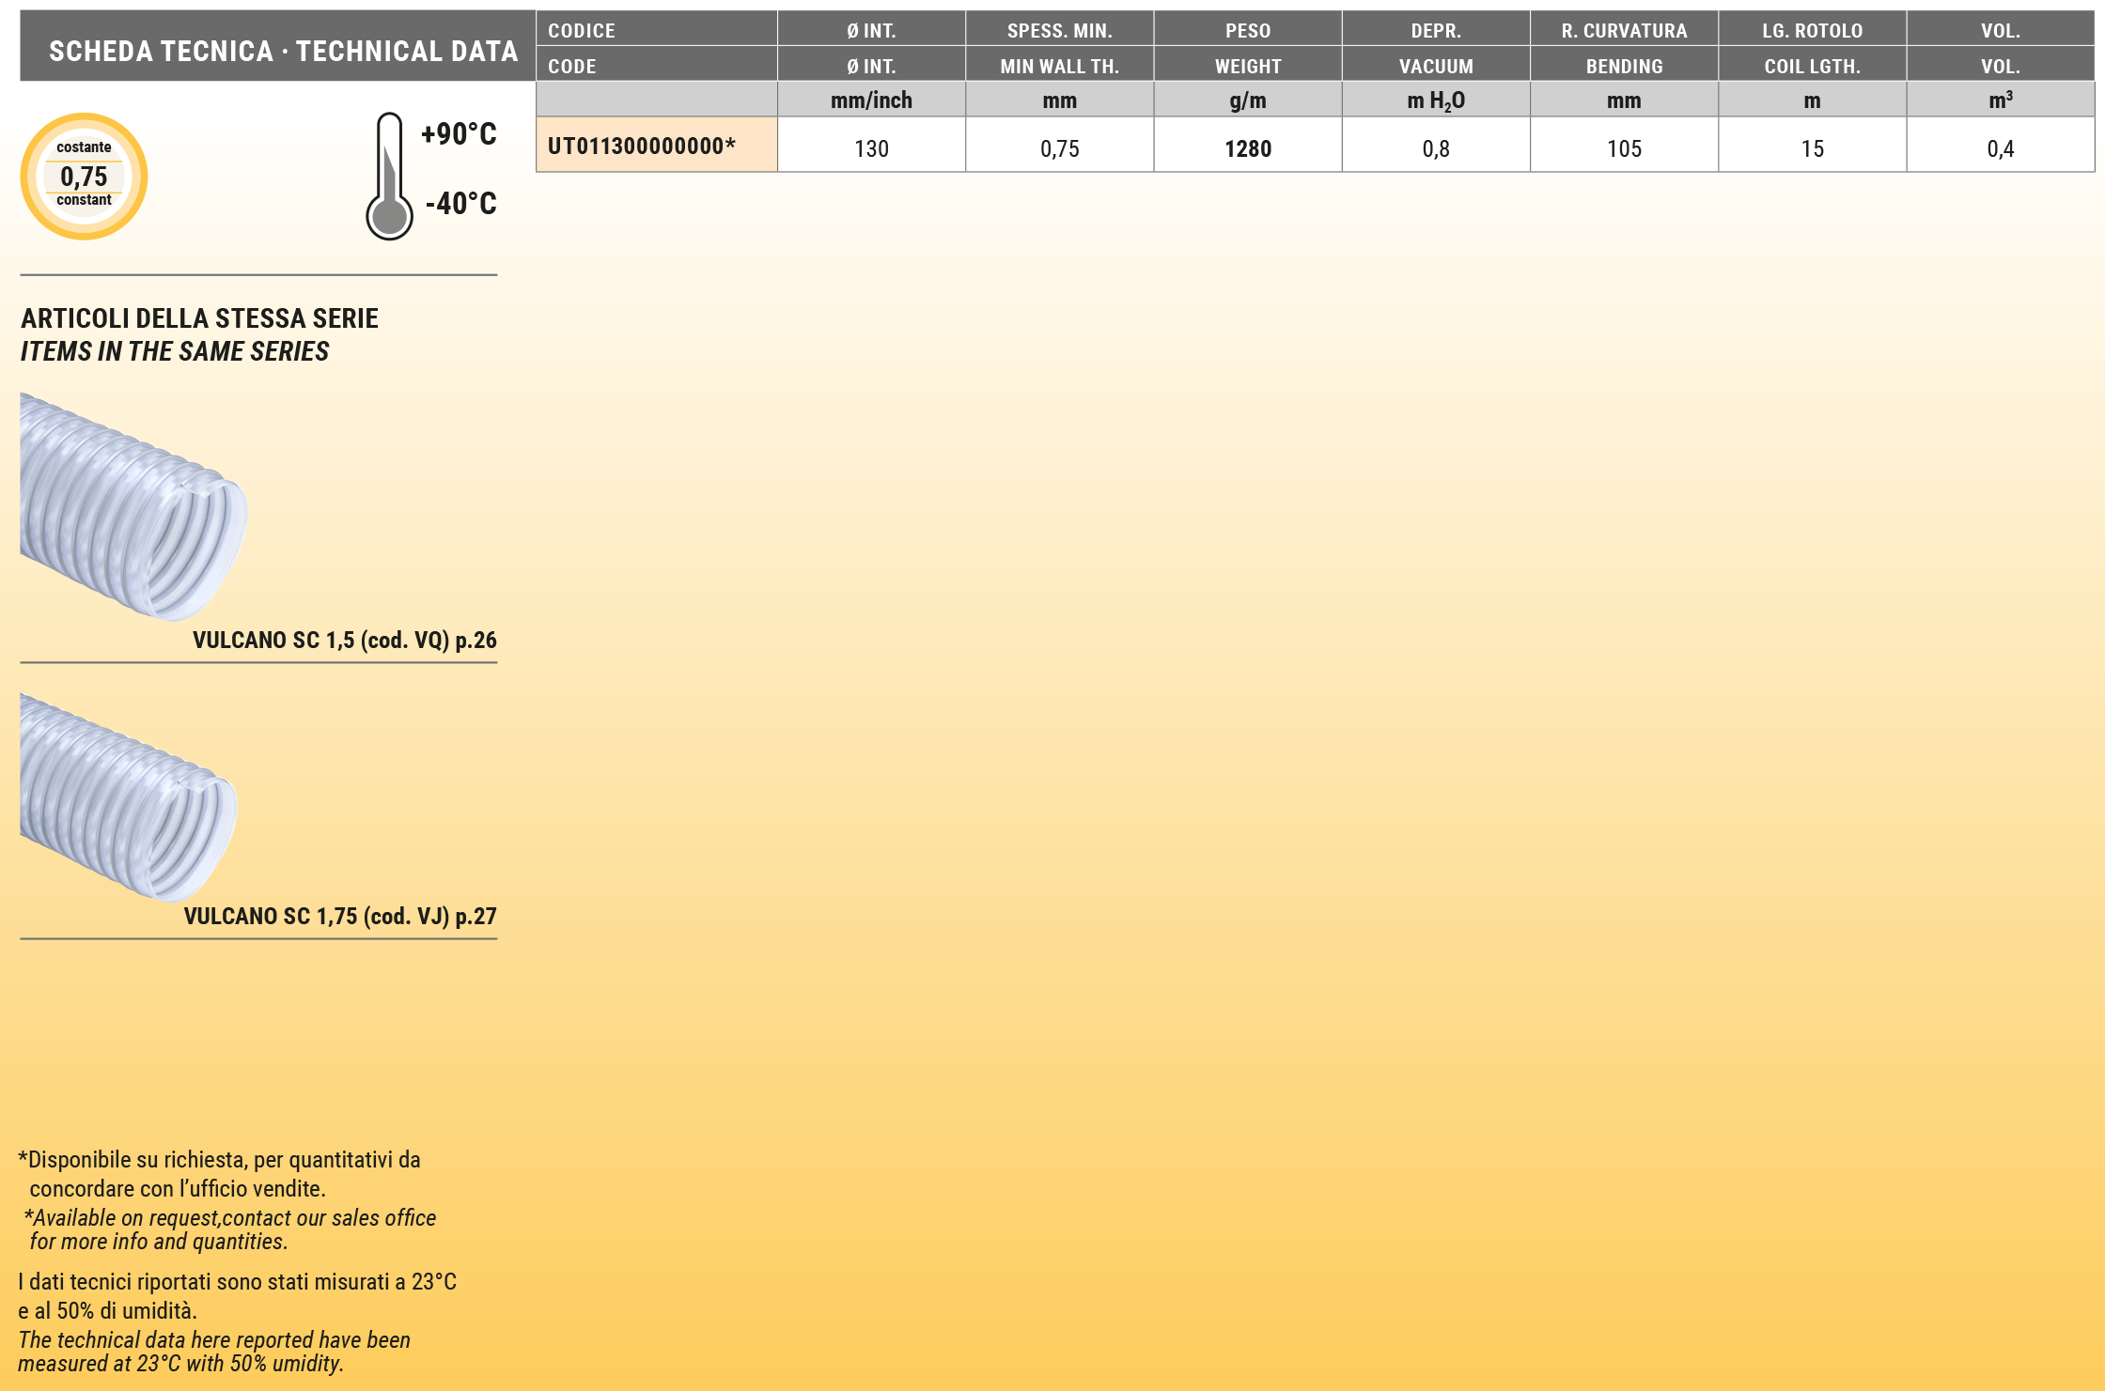Follow the VULCANO SC 1,75 (cod. VJ) p.27 link
The height and width of the screenshot is (1391, 2105).
[339, 917]
